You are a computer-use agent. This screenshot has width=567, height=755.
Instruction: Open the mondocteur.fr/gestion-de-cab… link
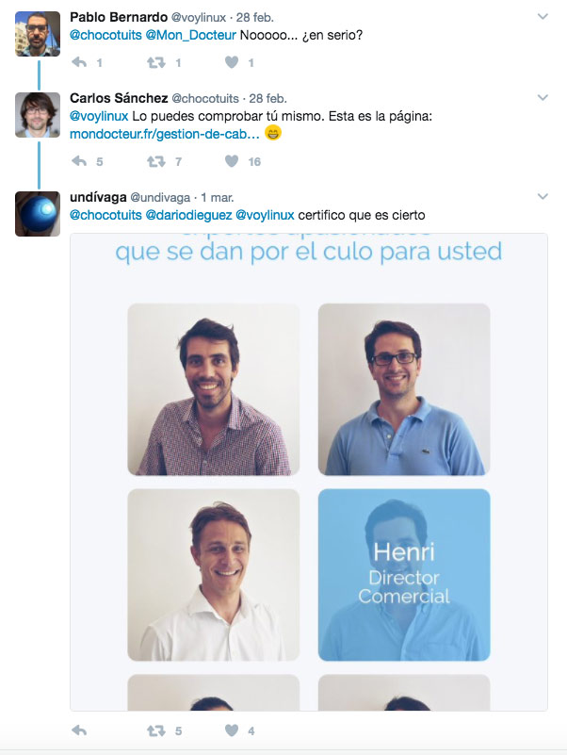[165, 134]
